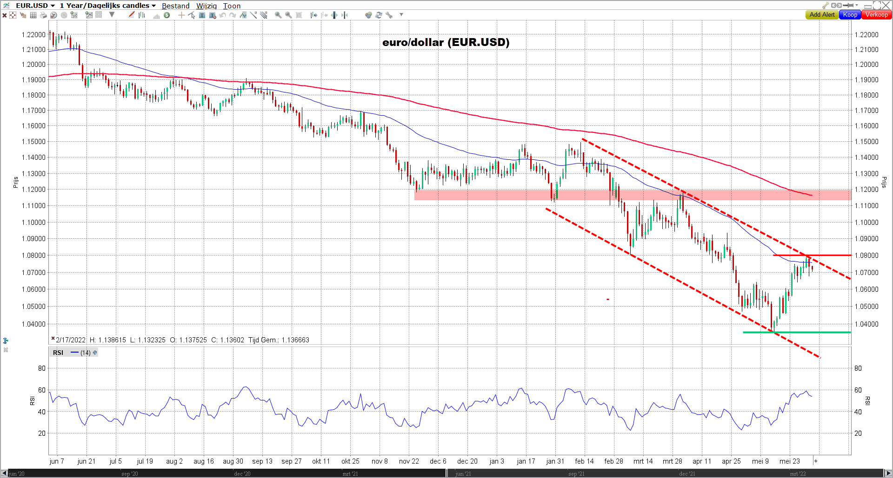Click the zoom in magnifier icon

(278, 15)
